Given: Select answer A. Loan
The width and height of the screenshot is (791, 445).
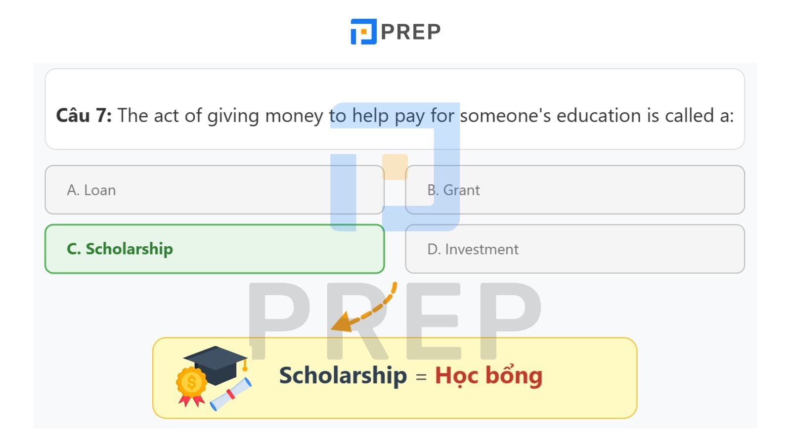Looking at the screenshot, I should [214, 190].
